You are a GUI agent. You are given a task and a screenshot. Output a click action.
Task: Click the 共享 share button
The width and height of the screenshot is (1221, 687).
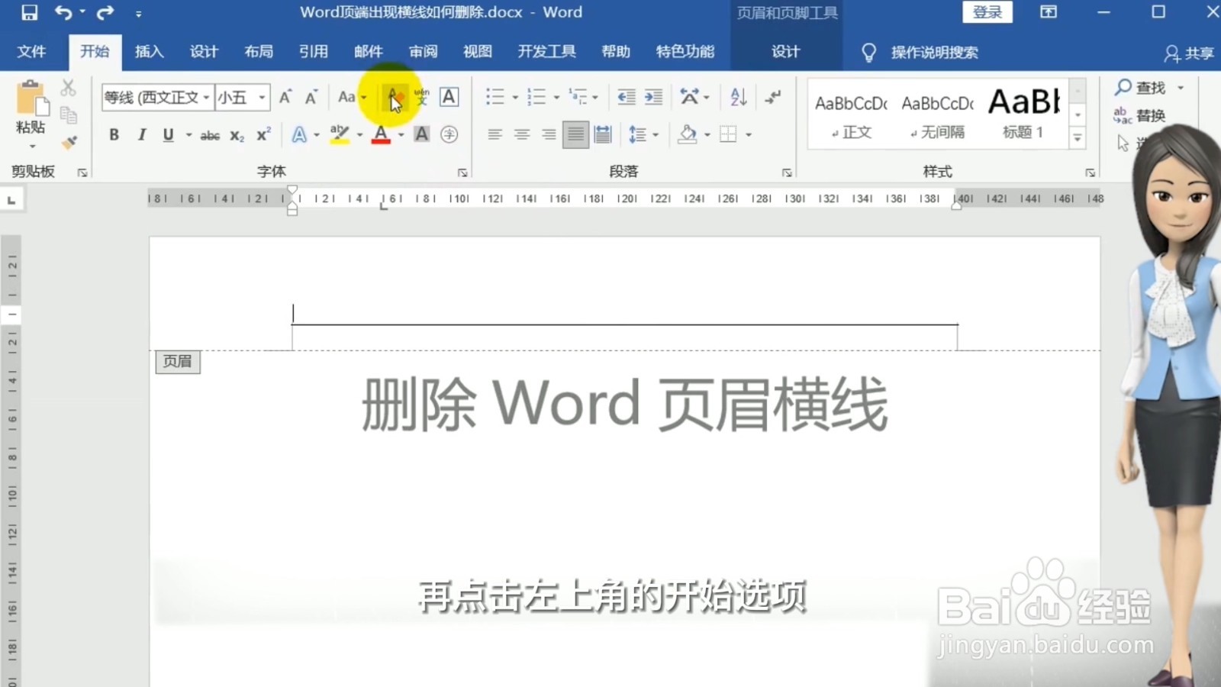[1189, 53]
